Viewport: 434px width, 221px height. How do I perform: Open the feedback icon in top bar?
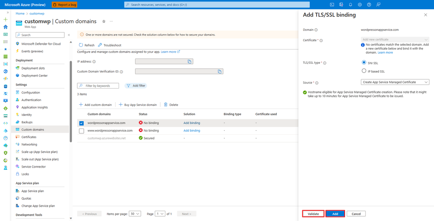378,4
